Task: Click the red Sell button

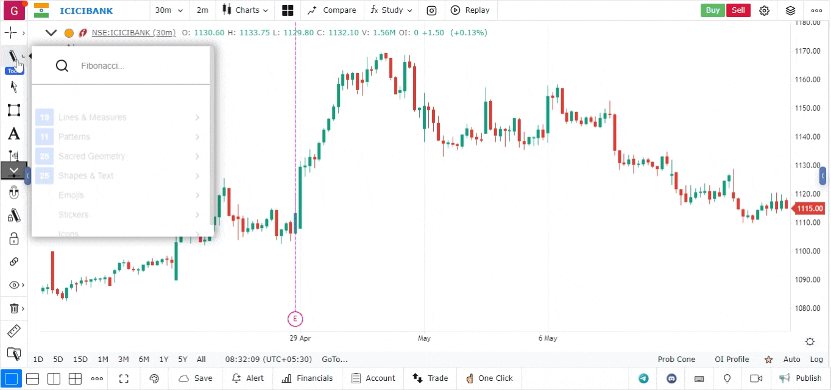Action: tap(738, 10)
